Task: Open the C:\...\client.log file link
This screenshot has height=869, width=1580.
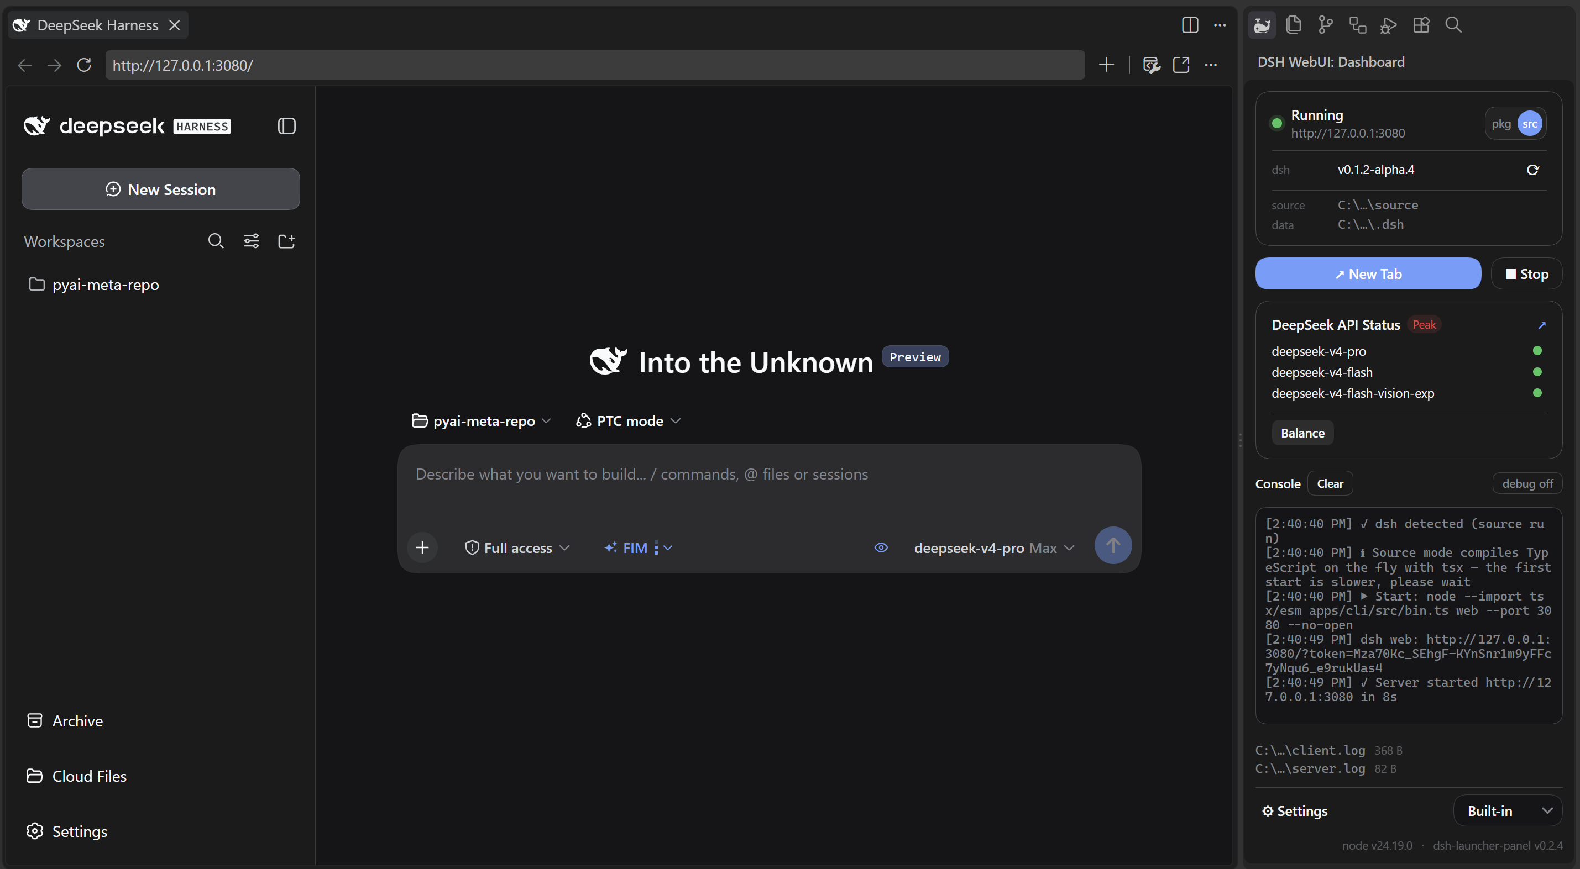Action: pyautogui.click(x=1310, y=750)
